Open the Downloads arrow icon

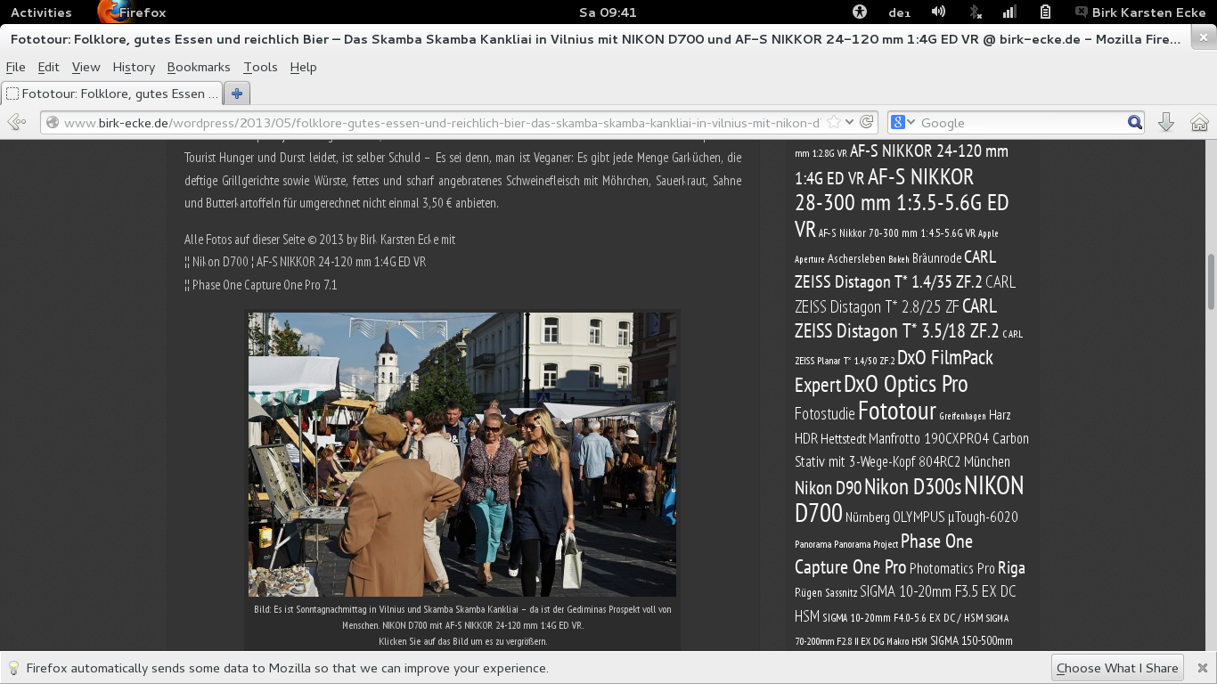tap(1165, 123)
